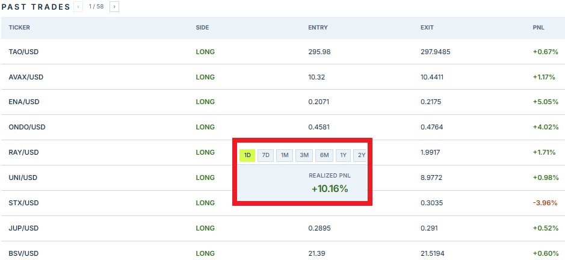Click the -3.96% PNL value
Viewport: 565px width, 260px height.
coord(545,203)
